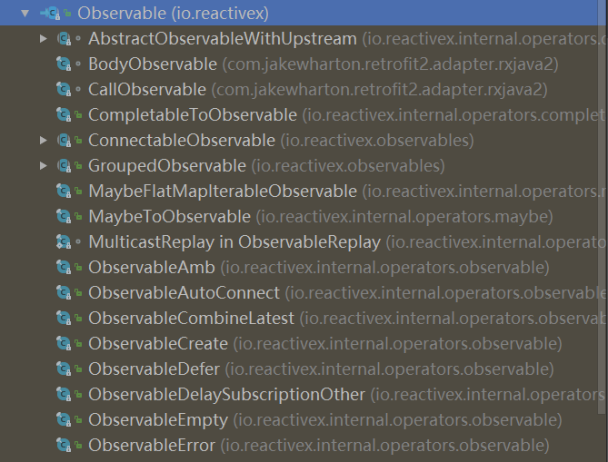Click the class icon of ObservableAutoConnect

(64, 293)
